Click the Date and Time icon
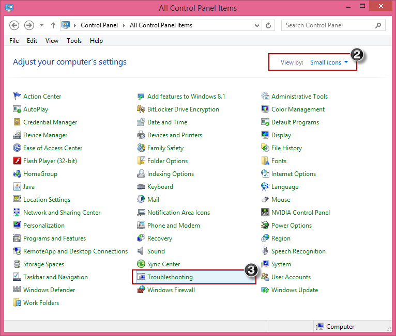Viewport: 396px width, 336px height. (x=141, y=122)
